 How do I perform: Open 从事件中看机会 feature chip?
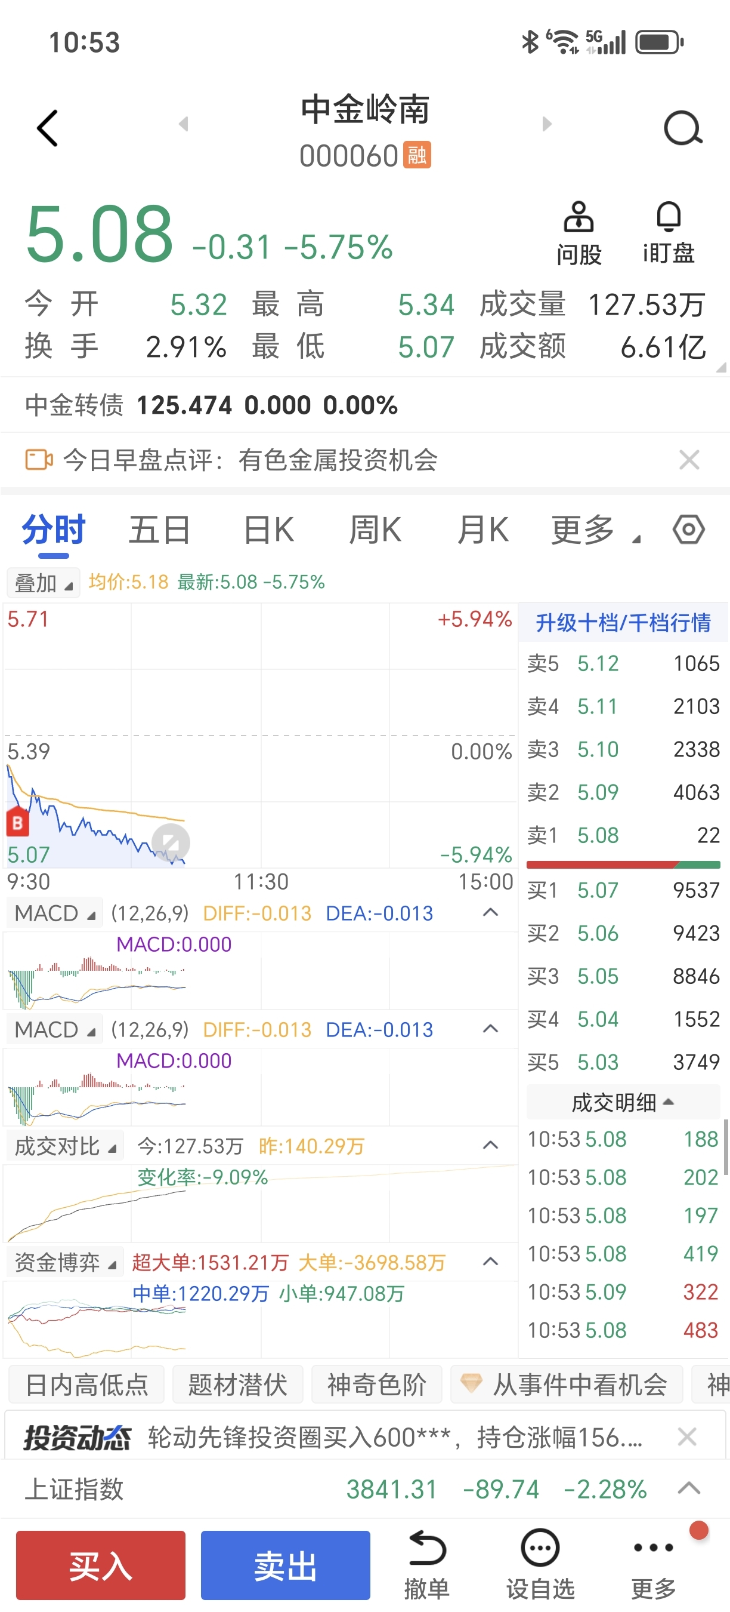click(566, 1384)
